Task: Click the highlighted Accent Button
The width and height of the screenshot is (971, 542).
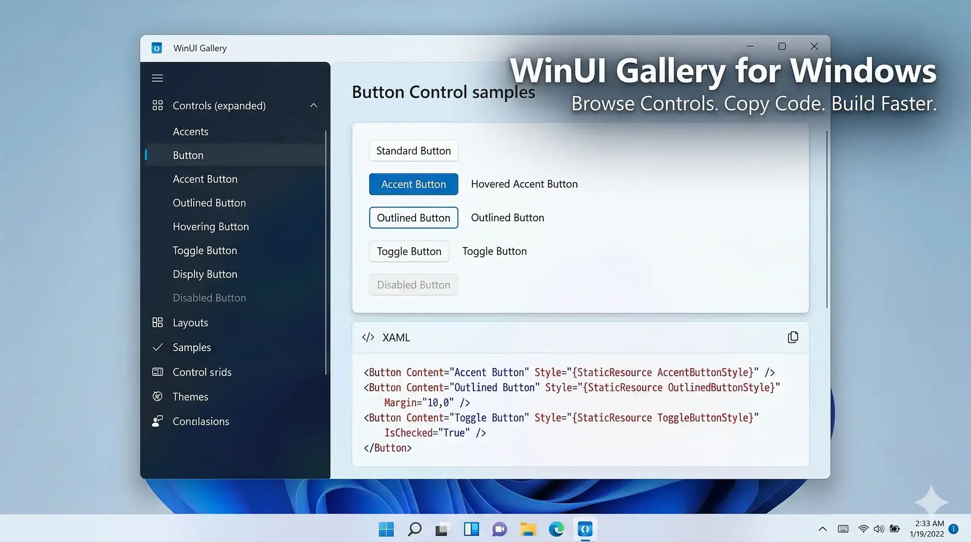Action: click(x=413, y=184)
